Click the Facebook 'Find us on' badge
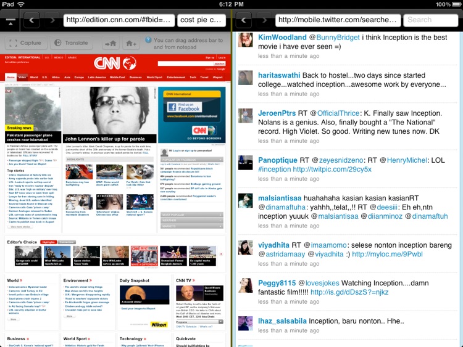This screenshot has height=347, width=463. (x=185, y=107)
